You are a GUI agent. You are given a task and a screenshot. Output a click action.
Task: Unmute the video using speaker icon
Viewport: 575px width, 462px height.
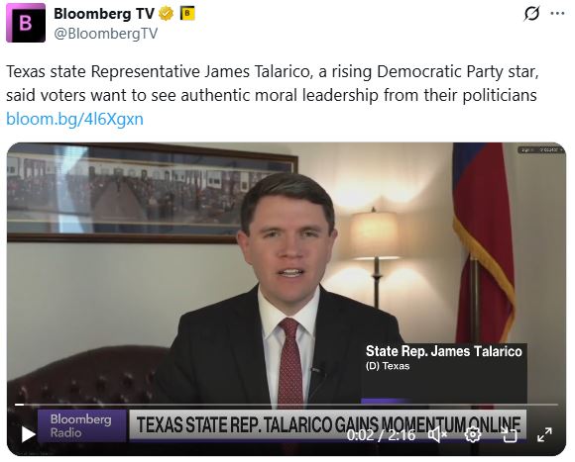437,434
